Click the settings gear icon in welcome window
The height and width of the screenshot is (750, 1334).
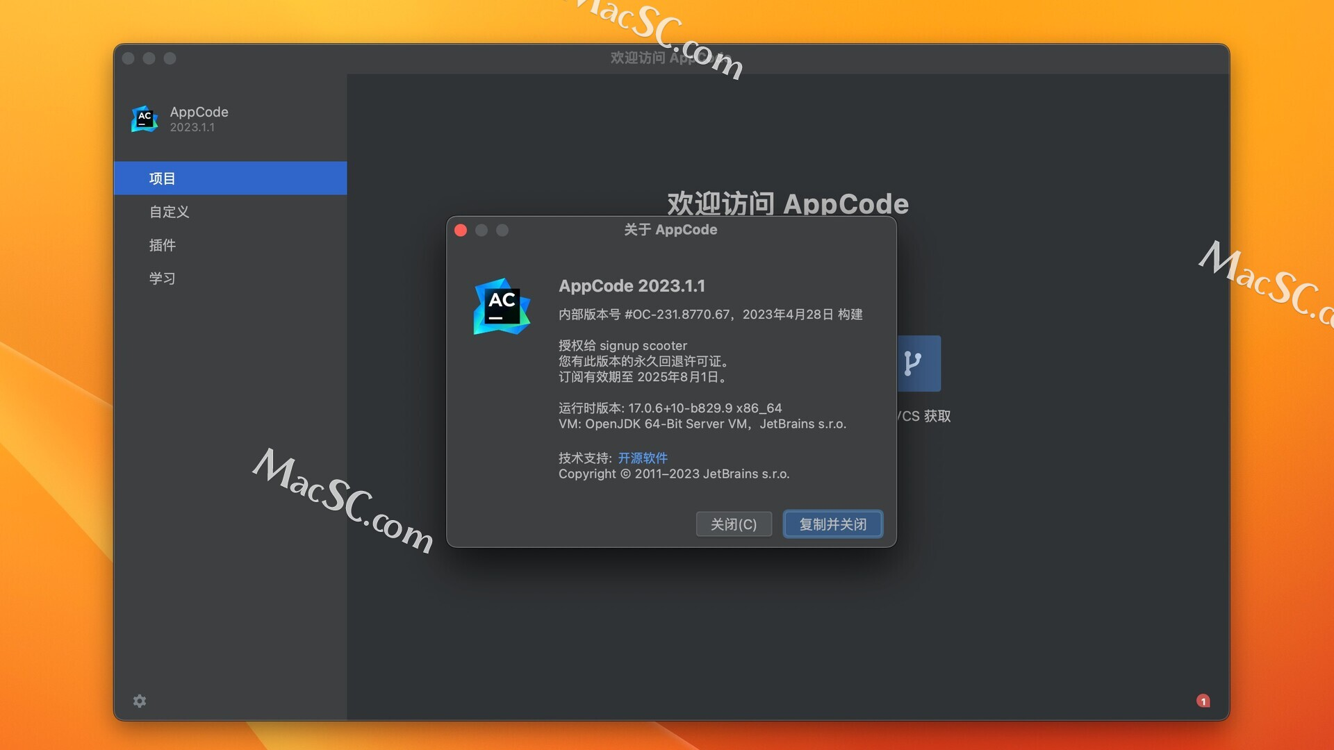[x=140, y=701]
